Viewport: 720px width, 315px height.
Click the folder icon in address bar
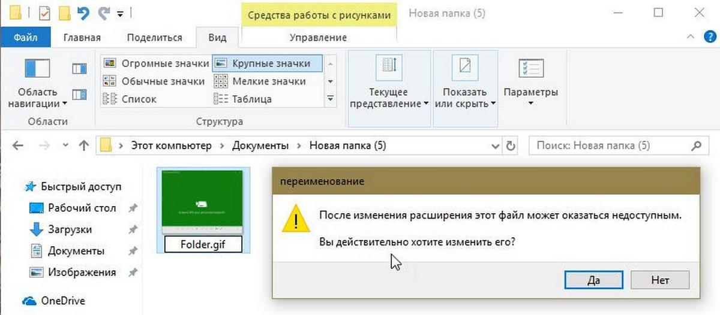pos(106,146)
